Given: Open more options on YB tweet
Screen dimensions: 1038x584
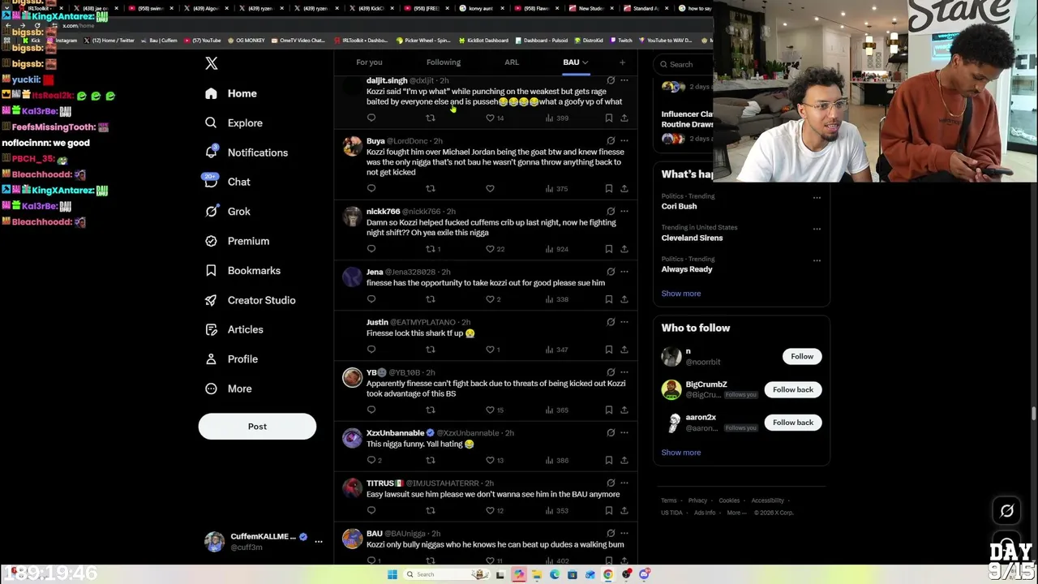Looking at the screenshot, I should (624, 372).
